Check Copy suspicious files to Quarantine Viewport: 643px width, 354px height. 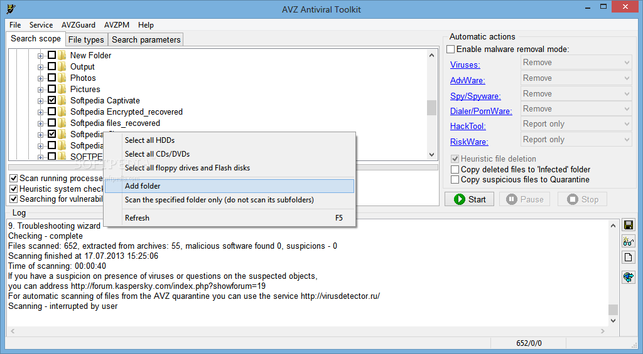455,180
